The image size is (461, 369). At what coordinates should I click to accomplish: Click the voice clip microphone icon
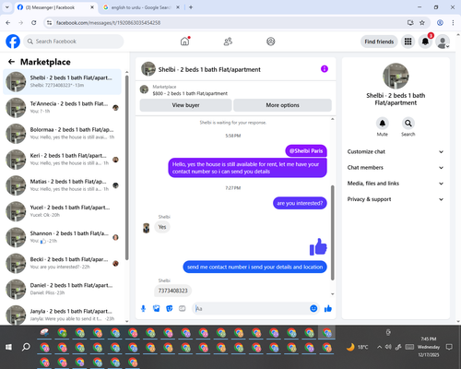tap(143, 308)
